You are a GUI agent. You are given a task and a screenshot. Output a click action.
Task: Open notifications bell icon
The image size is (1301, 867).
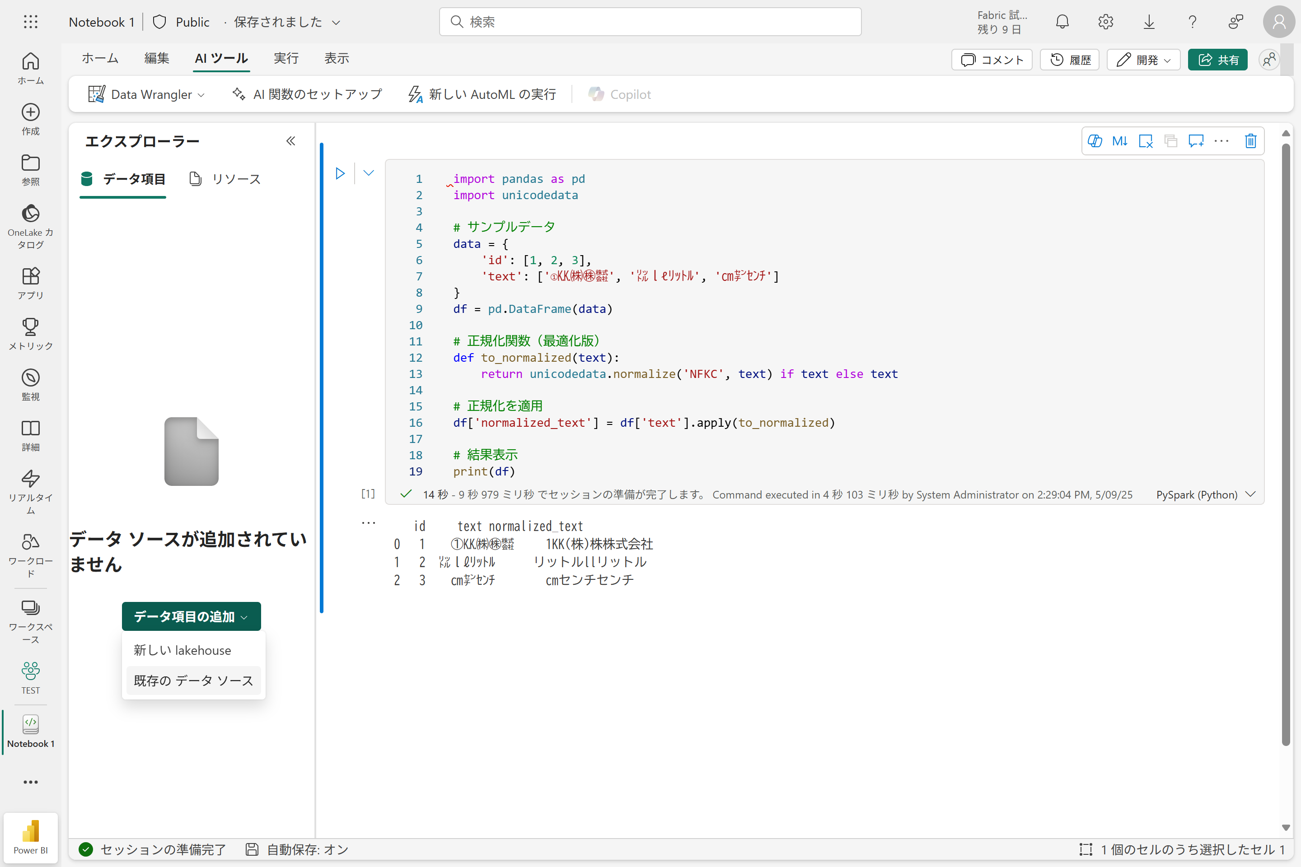[x=1062, y=22]
